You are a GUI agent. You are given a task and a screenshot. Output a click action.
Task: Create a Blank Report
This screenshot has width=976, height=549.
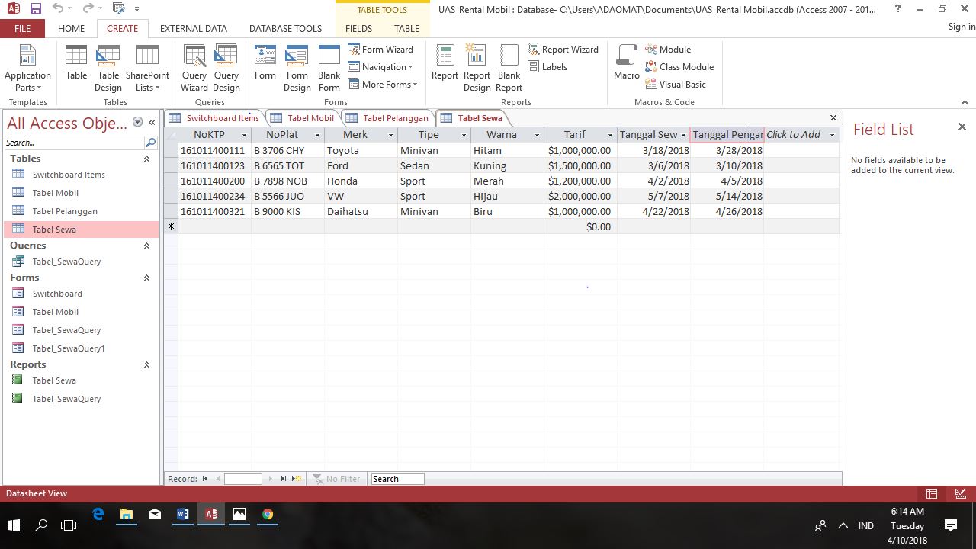click(509, 68)
